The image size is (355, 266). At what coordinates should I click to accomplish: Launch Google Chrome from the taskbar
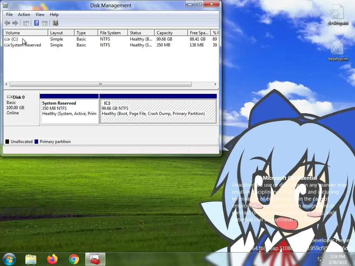point(74,259)
